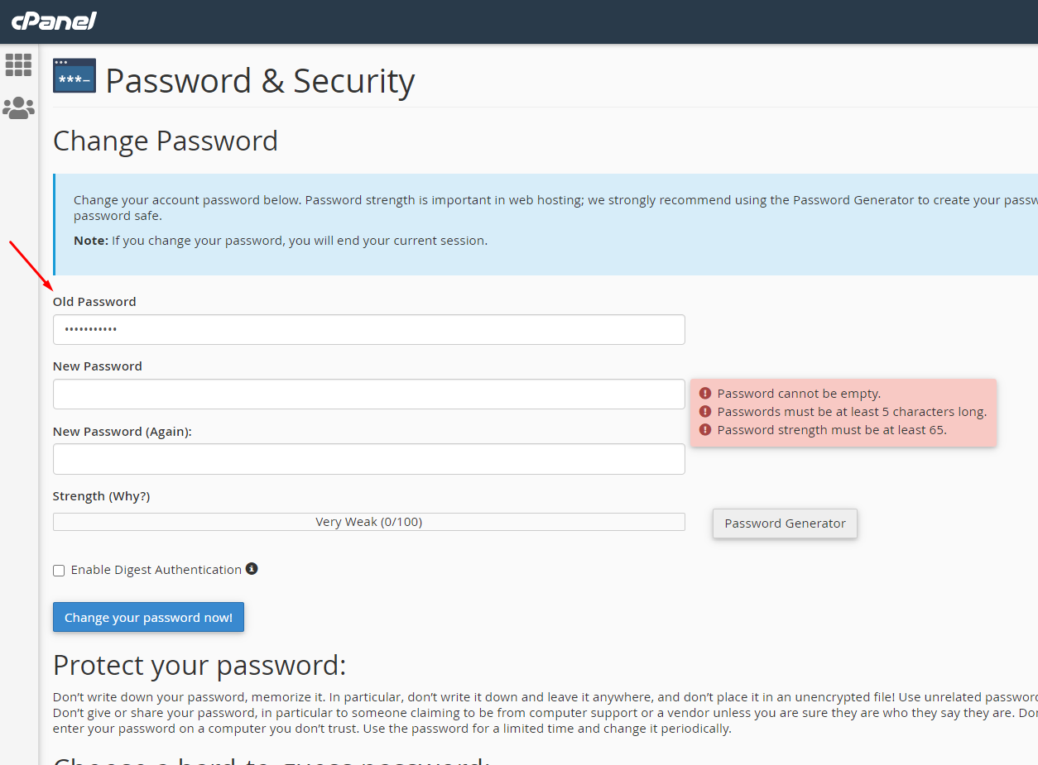Image resolution: width=1038 pixels, height=765 pixels.
Task: Open User Manager people icon in sidebar
Action: click(18, 108)
